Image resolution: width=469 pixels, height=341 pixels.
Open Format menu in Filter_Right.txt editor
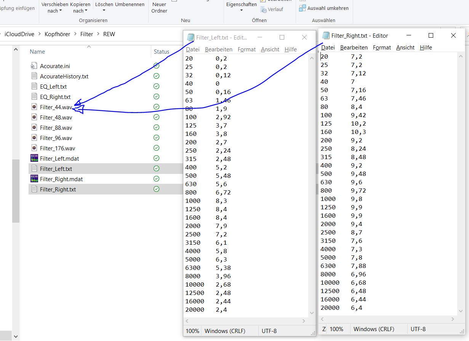coord(382,48)
